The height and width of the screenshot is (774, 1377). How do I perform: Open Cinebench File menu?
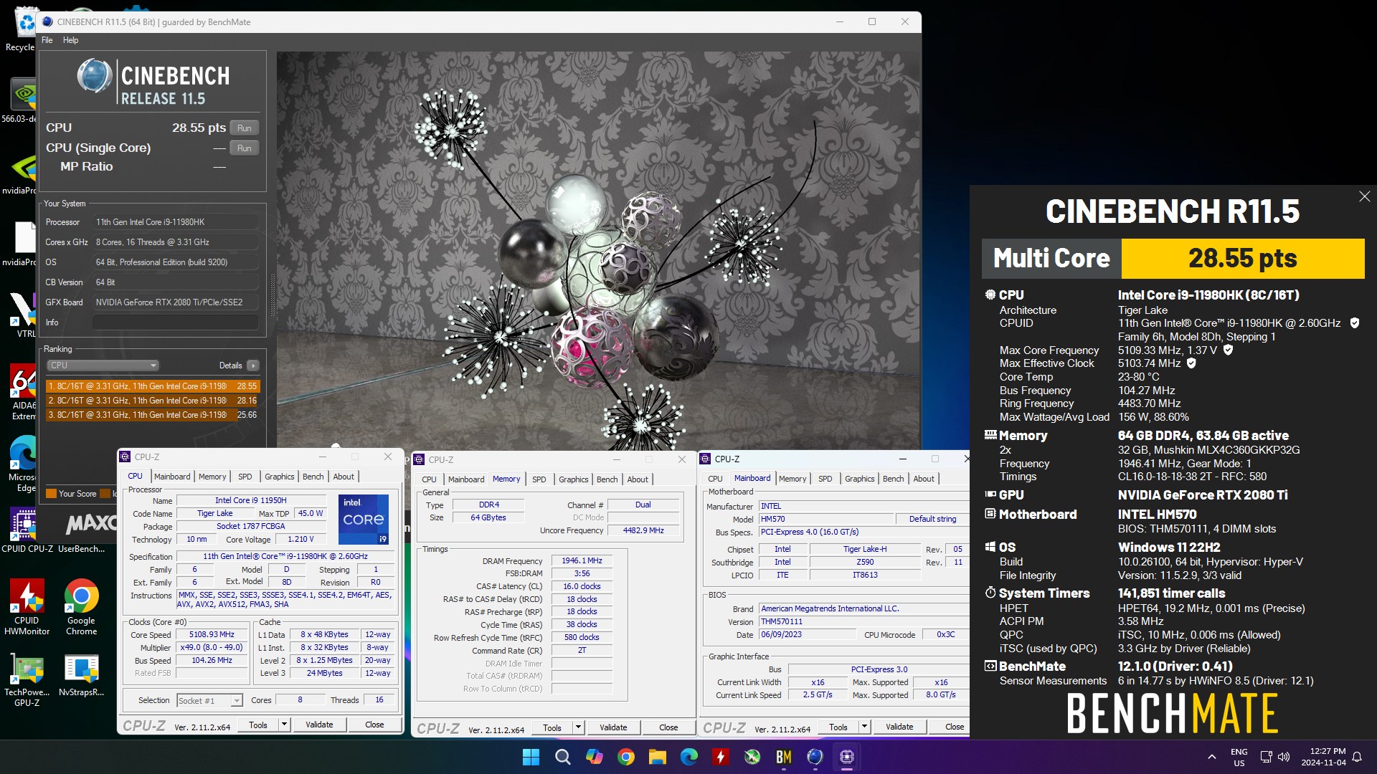[47, 40]
